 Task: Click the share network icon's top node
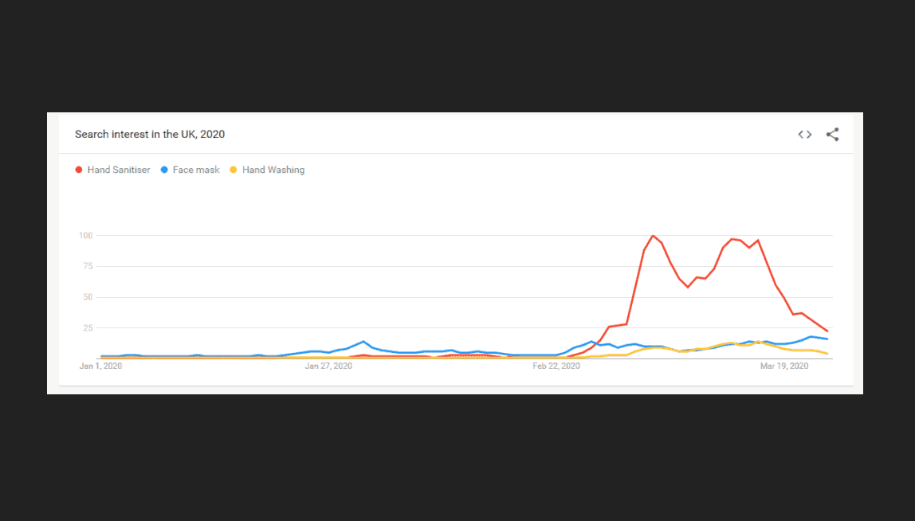836,129
